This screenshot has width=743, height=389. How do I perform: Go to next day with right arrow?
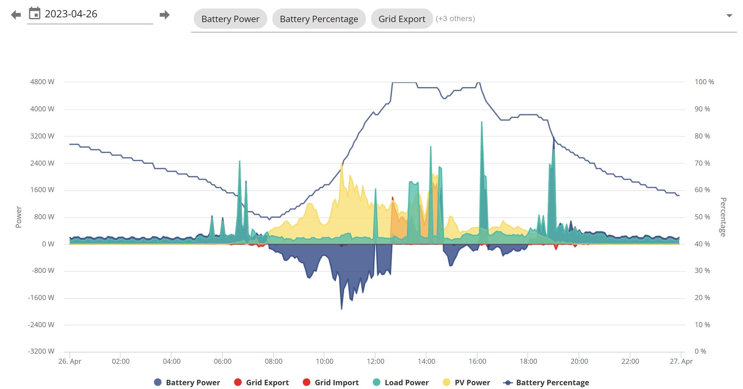coord(164,15)
